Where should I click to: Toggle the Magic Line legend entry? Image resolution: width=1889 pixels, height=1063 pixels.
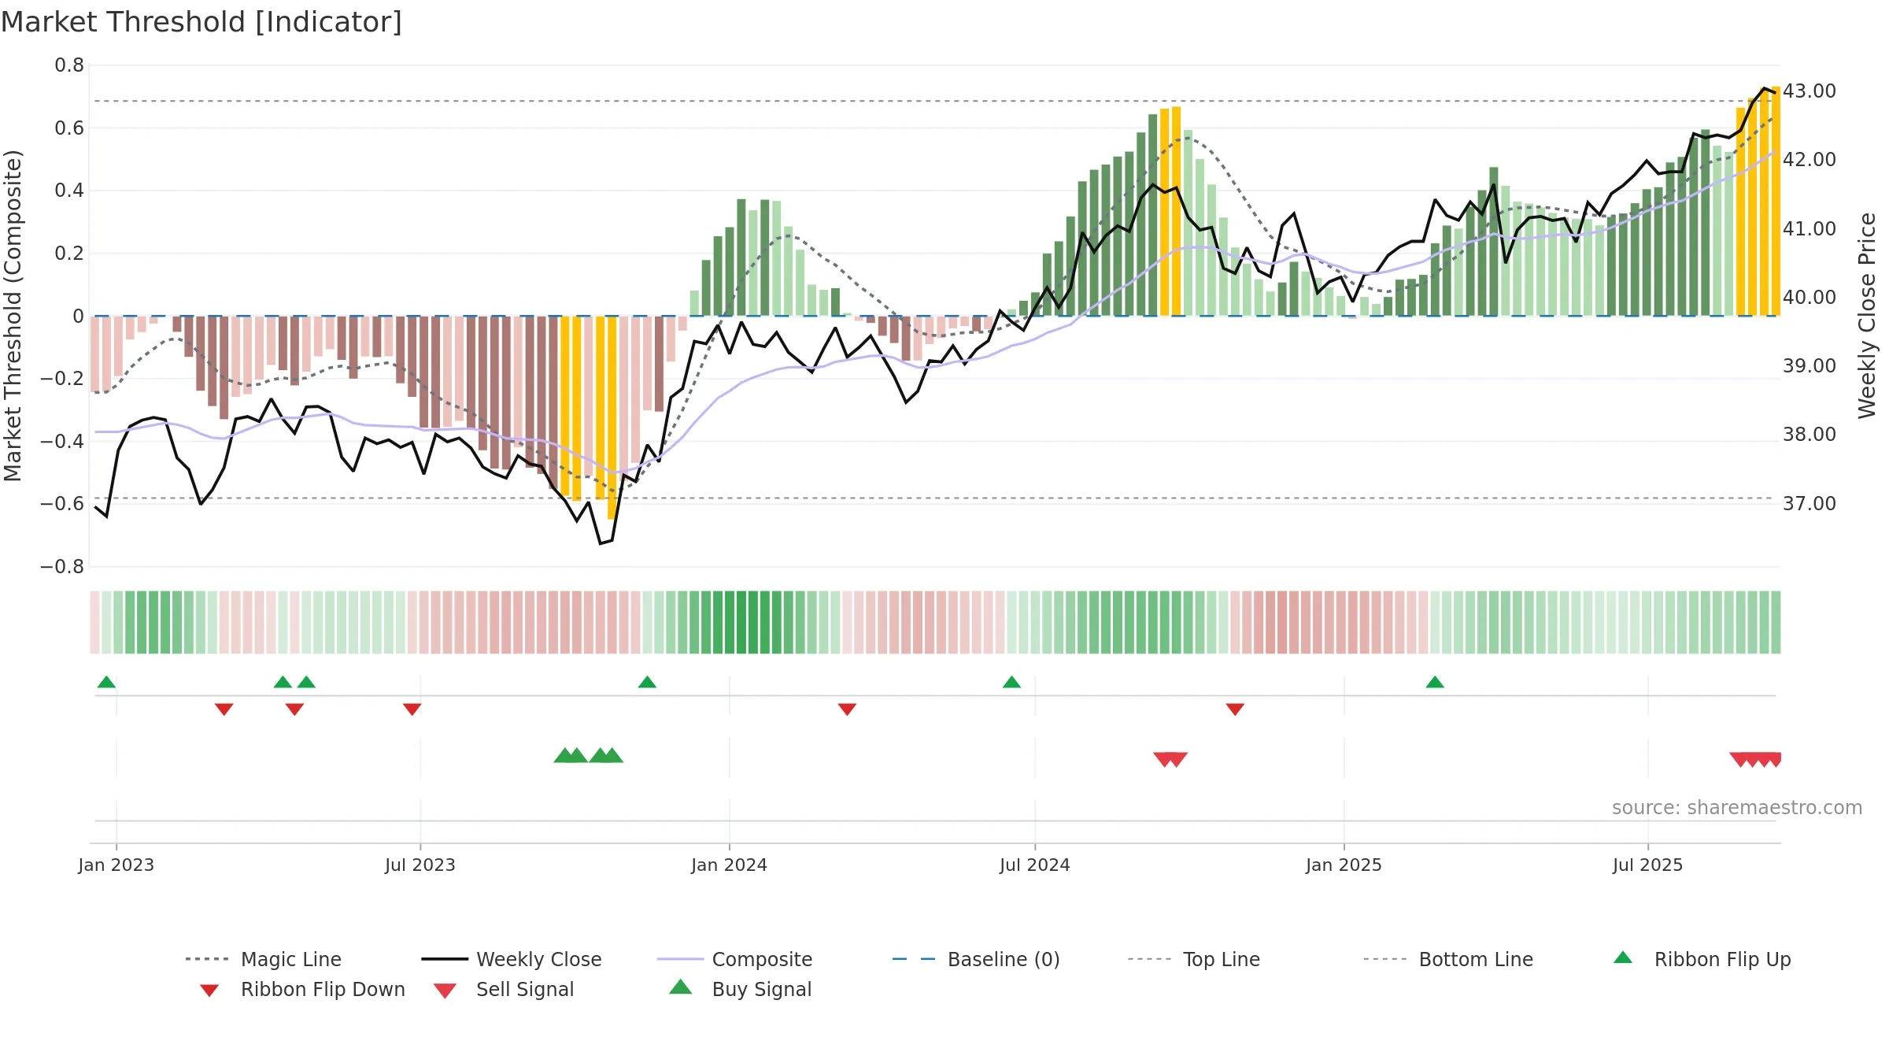pos(263,959)
